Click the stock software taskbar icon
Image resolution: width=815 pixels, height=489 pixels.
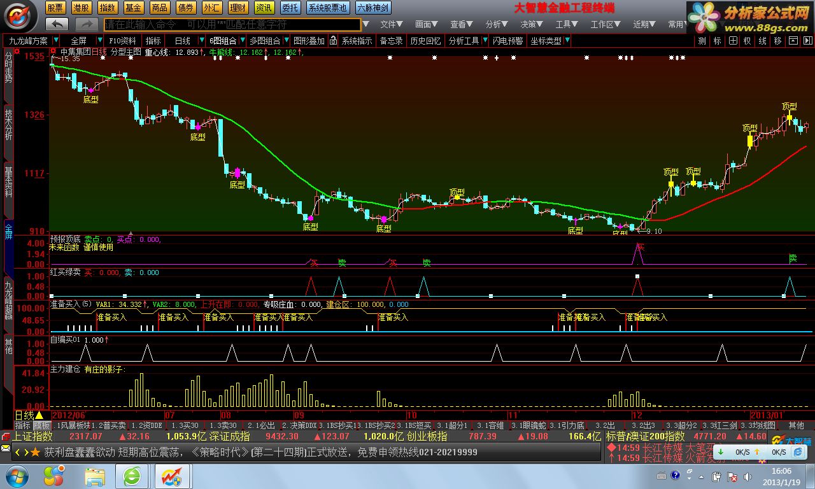[171, 476]
